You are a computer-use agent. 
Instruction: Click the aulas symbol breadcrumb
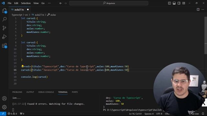pos(52,15)
